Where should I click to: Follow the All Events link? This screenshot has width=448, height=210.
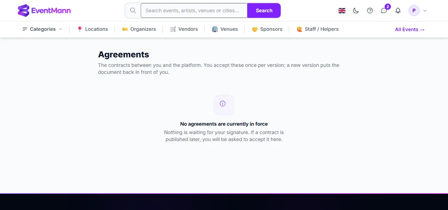[x=410, y=29]
